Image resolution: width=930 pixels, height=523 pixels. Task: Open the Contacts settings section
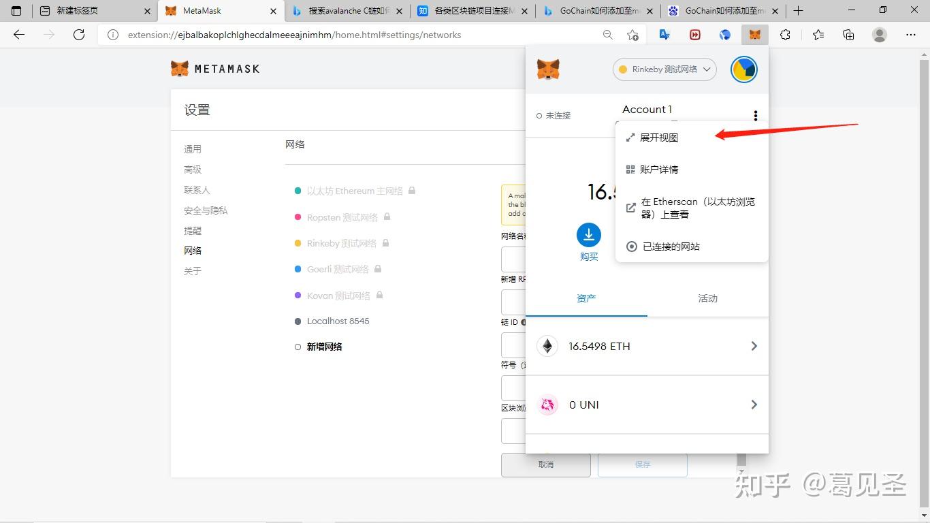pyautogui.click(x=197, y=190)
